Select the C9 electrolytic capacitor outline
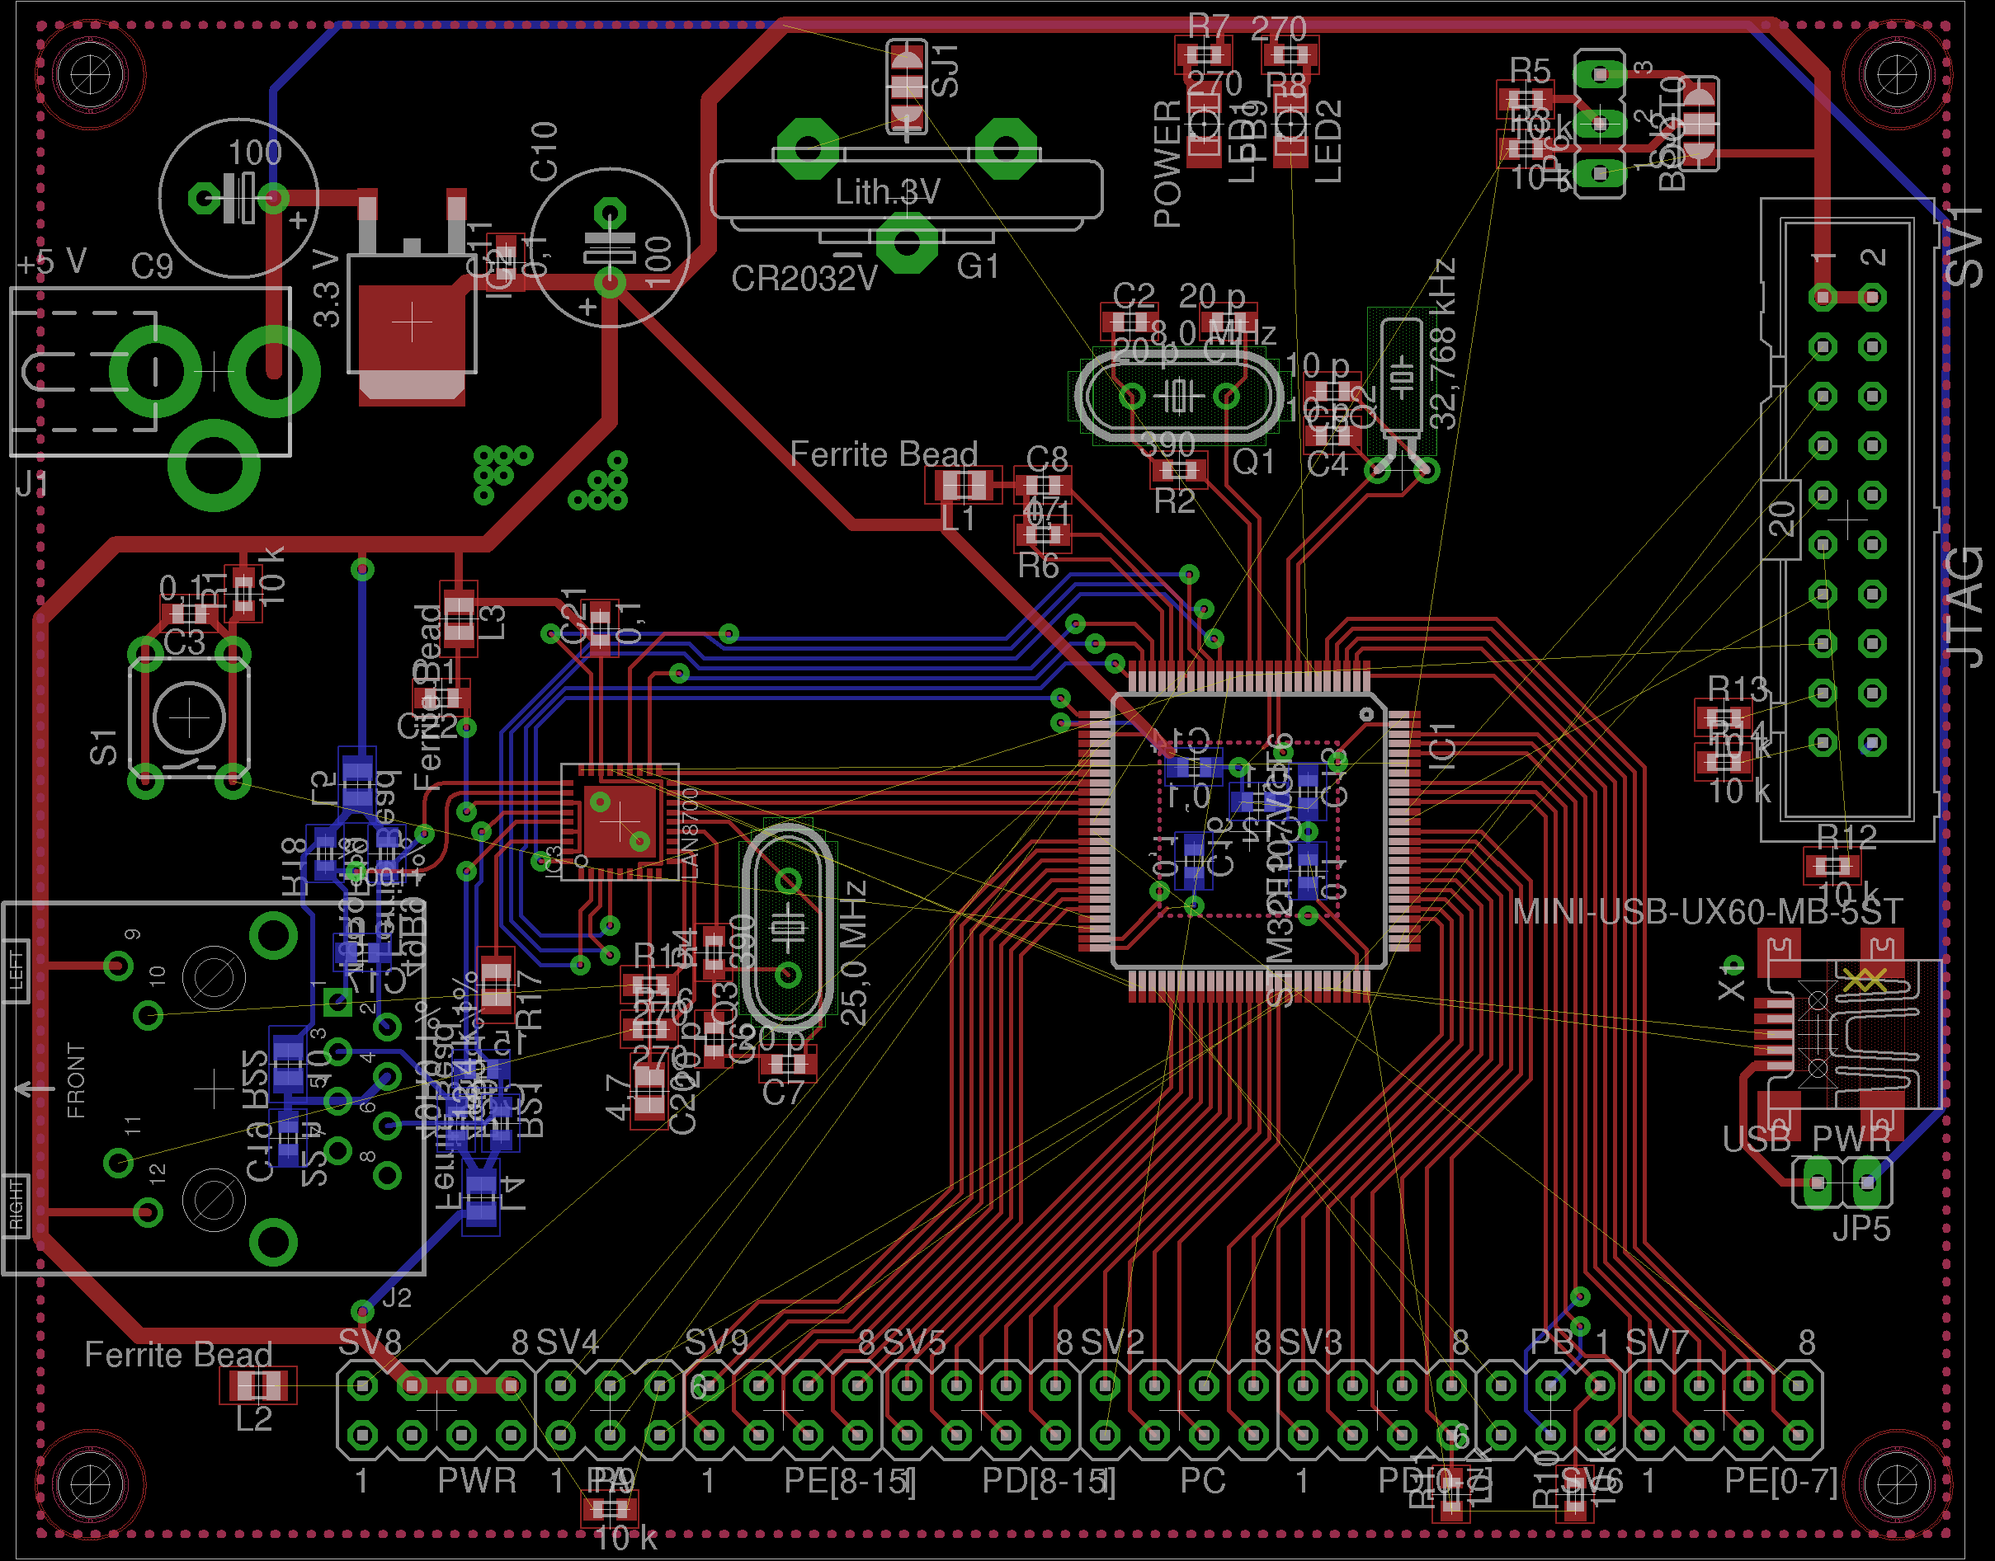 (238, 197)
